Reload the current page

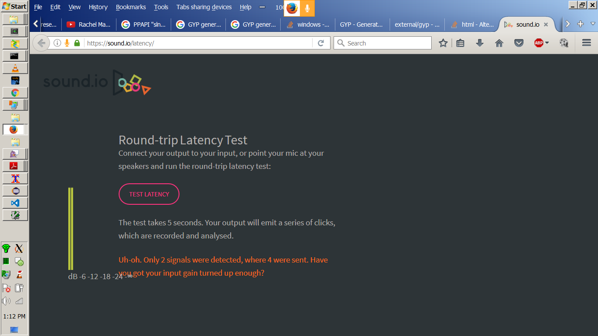321,43
